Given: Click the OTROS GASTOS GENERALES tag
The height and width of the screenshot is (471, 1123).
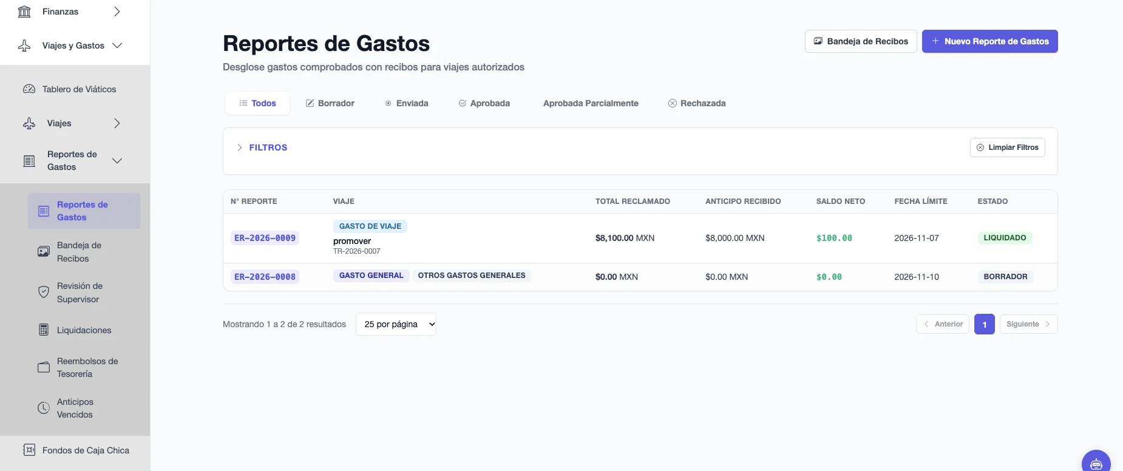Looking at the screenshot, I should click(x=472, y=276).
